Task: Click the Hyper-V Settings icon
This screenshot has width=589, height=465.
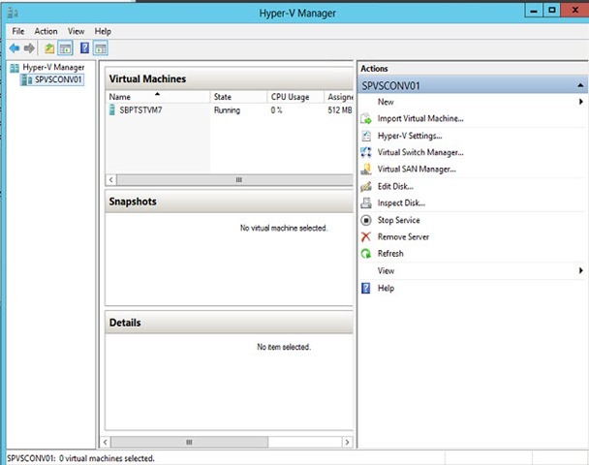Action: tap(366, 136)
